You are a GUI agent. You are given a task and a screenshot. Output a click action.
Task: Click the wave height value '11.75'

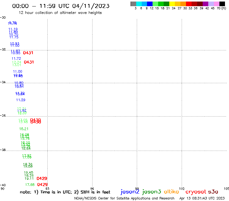[14, 37]
